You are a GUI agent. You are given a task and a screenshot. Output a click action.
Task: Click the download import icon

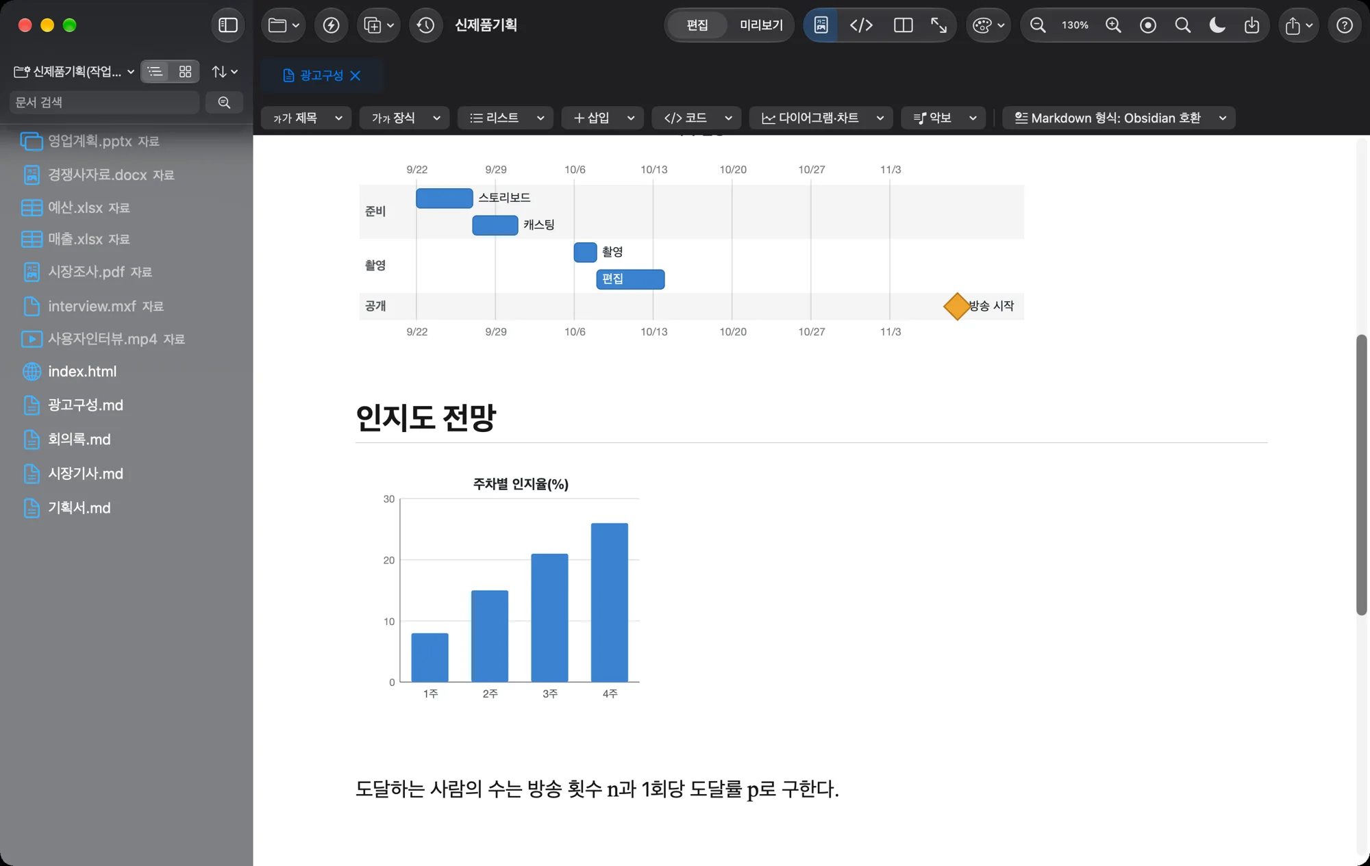[x=1251, y=25]
